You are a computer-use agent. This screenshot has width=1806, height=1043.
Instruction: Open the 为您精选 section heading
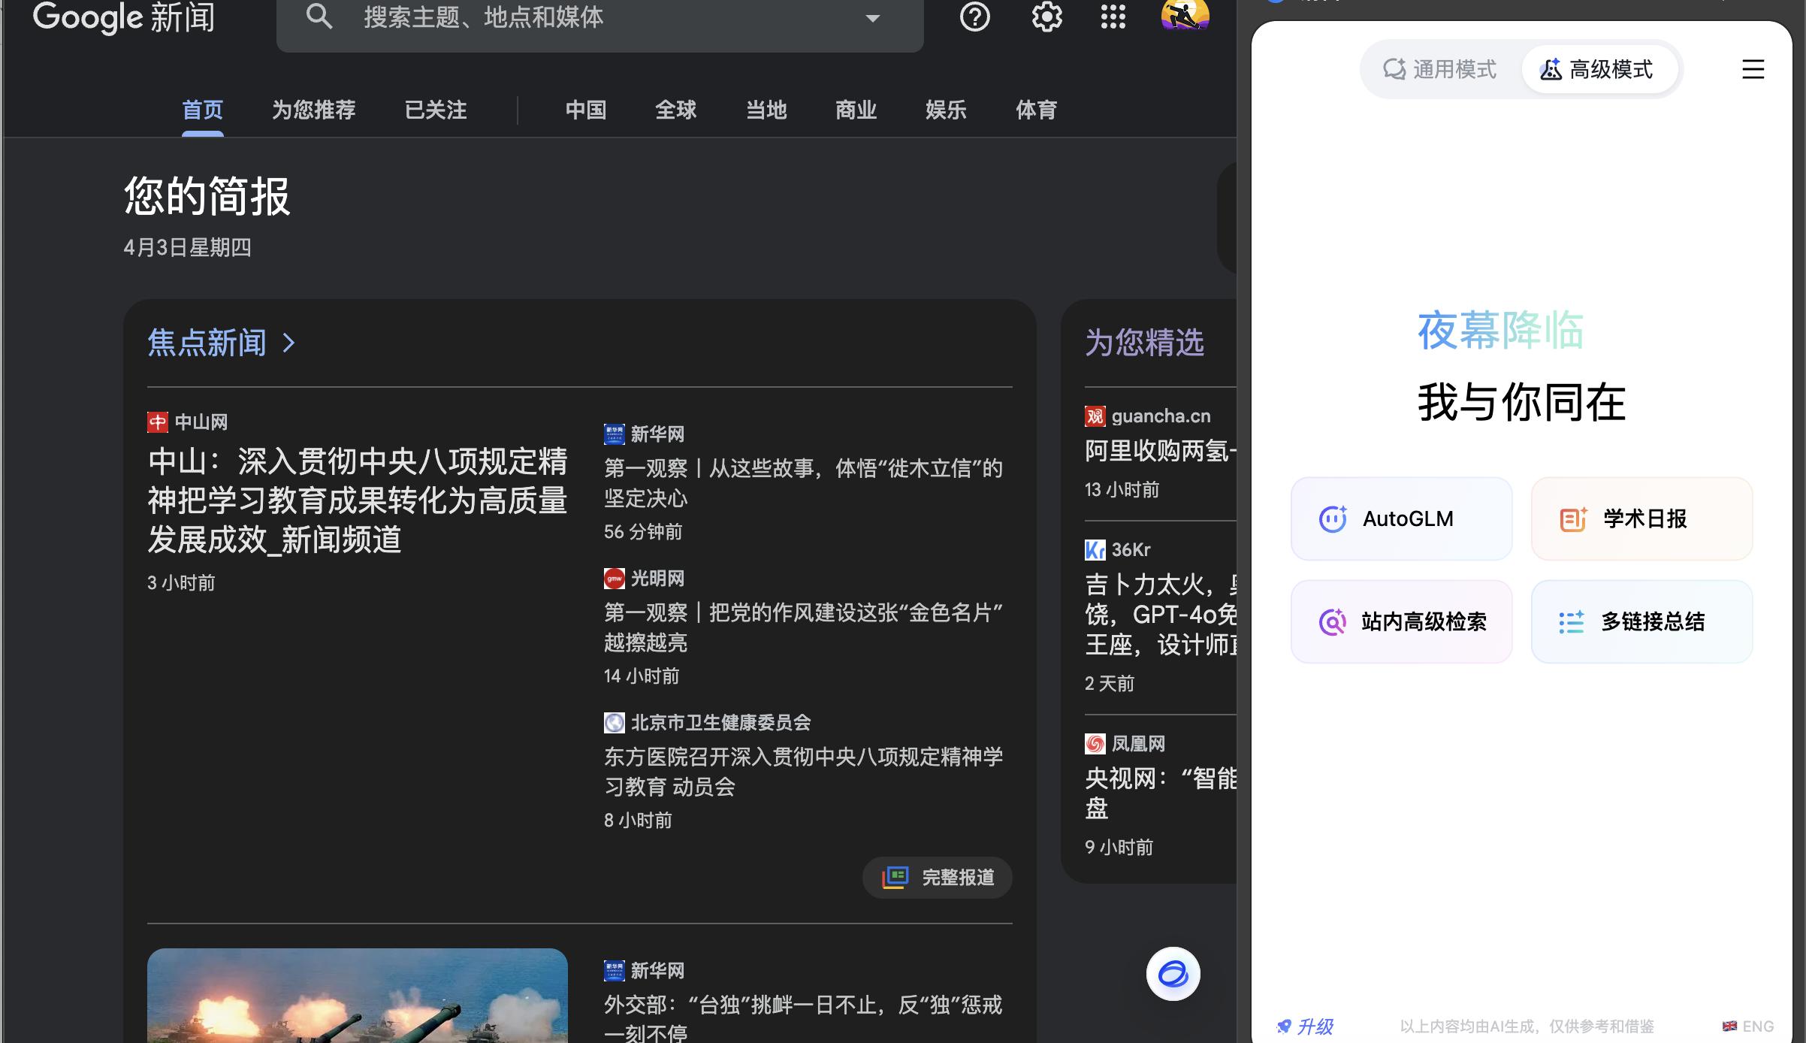(1144, 343)
